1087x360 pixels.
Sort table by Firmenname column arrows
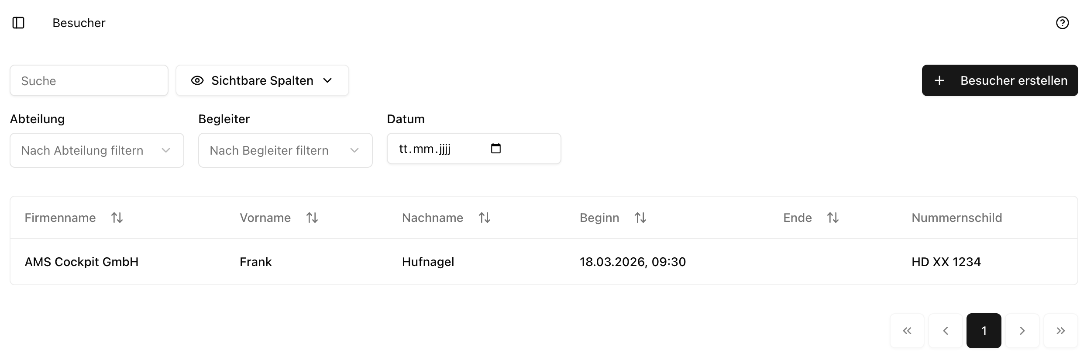point(117,218)
